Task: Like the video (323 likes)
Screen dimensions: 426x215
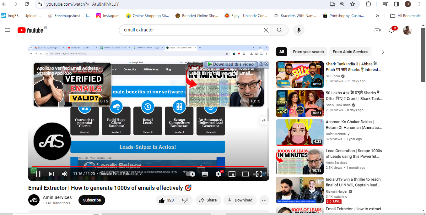Action: (x=167, y=200)
